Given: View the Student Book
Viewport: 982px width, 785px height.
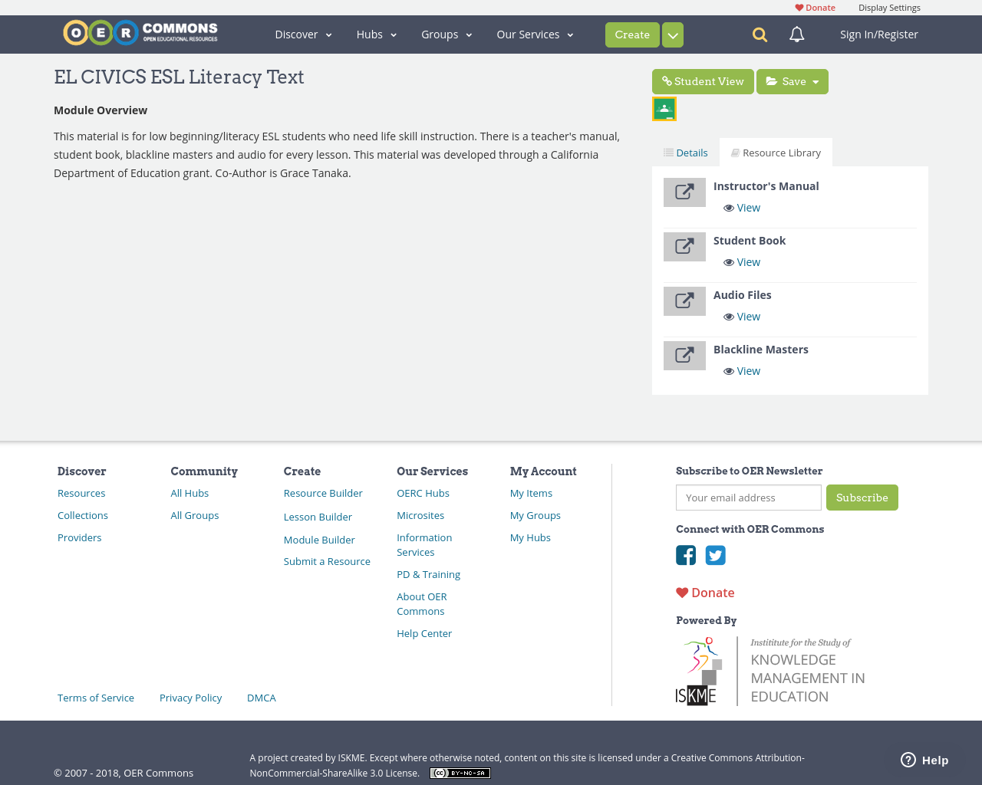Looking at the screenshot, I should 742,262.
